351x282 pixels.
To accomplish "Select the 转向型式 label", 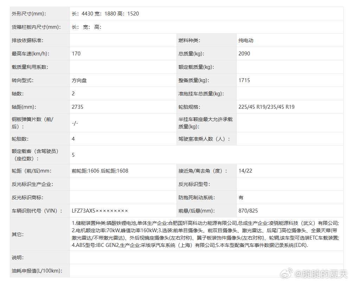I will pyautogui.click(x=22, y=80).
